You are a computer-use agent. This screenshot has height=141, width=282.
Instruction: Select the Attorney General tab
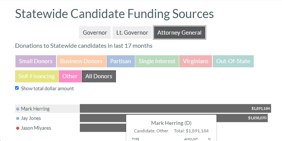point(180,32)
